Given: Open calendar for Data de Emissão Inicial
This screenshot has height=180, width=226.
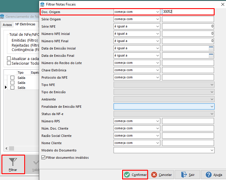Looking at the screenshot, I should click(x=211, y=48).
